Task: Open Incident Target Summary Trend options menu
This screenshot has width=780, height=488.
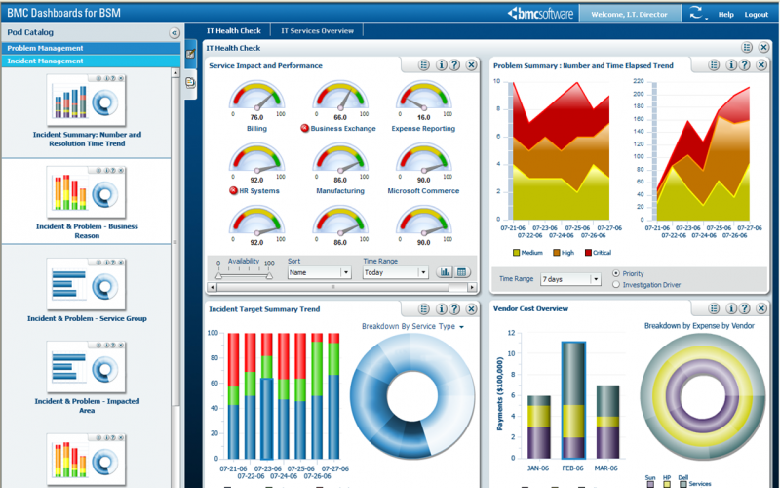Action: click(424, 308)
